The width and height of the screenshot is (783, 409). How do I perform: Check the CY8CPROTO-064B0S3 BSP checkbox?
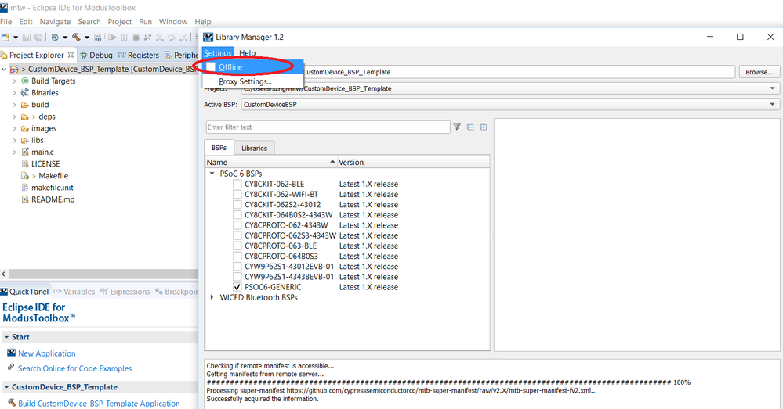[237, 256]
